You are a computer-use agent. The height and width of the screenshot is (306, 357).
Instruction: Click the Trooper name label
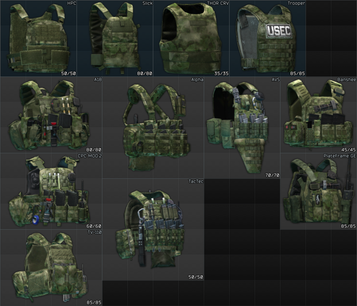(x=296, y=3)
